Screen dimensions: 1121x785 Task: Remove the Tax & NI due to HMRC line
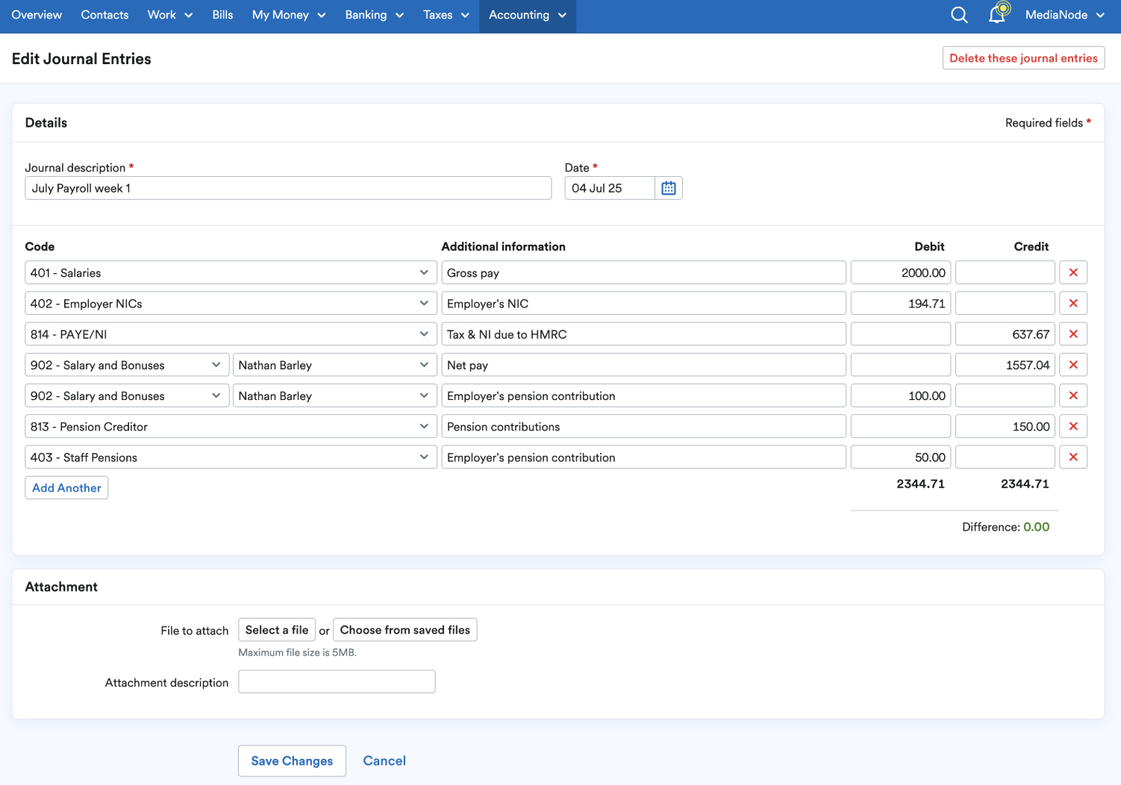tap(1073, 334)
